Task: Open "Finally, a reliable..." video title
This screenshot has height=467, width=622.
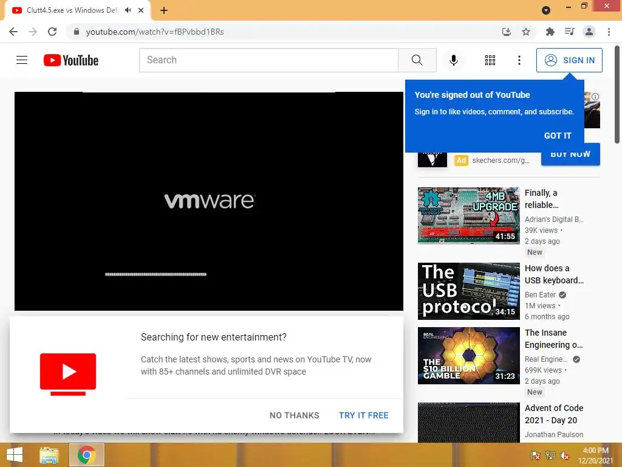Action: click(542, 199)
